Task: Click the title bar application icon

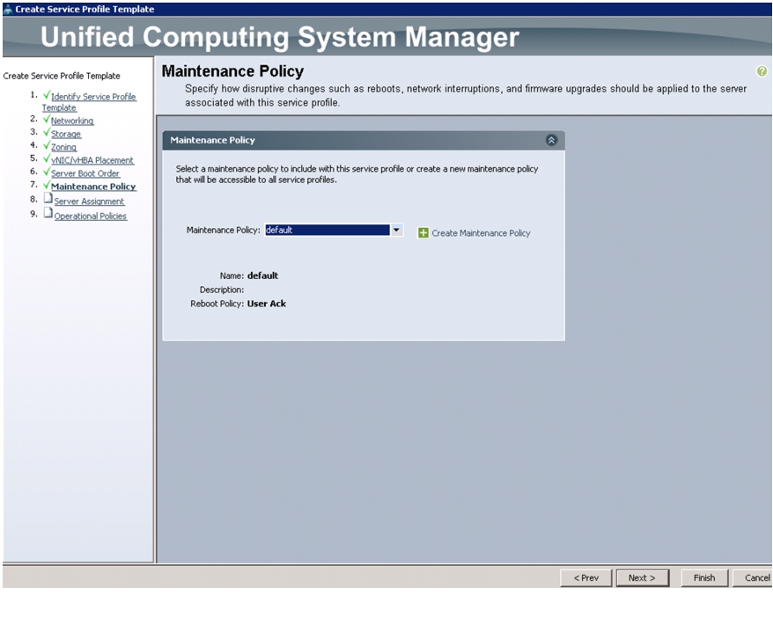Action: tap(7, 9)
